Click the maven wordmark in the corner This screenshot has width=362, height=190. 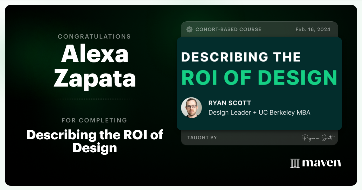[321, 163]
